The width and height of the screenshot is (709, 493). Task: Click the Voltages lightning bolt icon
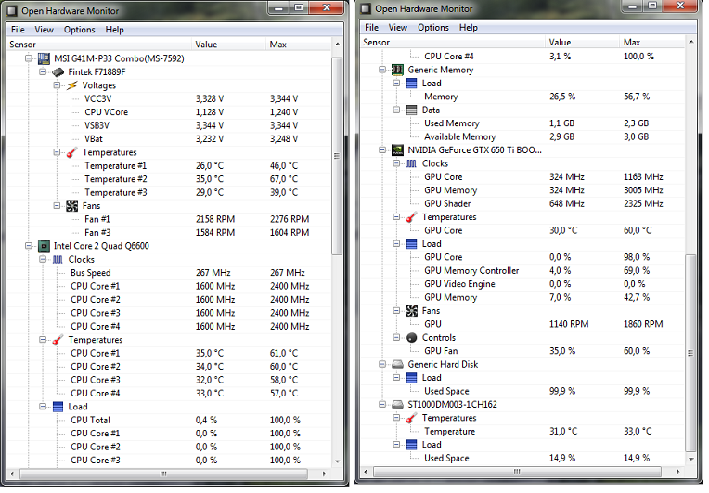[x=71, y=85]
